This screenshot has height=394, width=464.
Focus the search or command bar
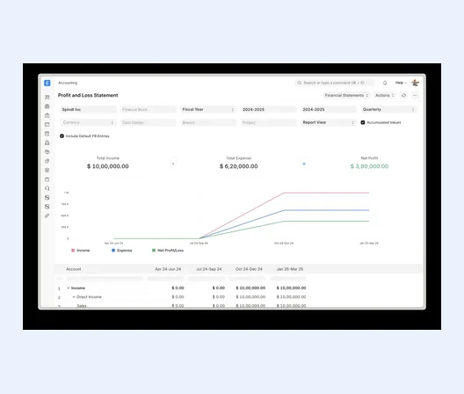coord(335,83)
